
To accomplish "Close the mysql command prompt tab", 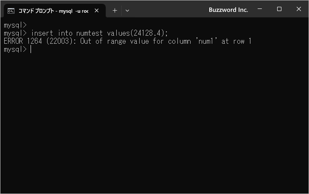I will coord(97,11).
